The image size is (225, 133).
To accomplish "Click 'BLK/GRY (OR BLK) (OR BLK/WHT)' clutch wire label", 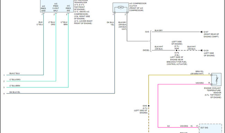I will coord(123,26).
